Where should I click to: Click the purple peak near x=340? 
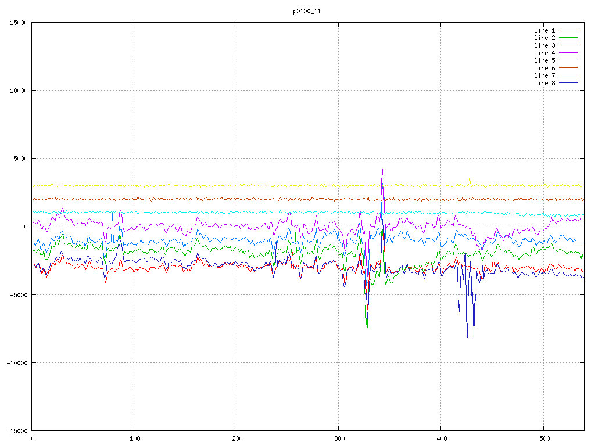click(382, 170)
